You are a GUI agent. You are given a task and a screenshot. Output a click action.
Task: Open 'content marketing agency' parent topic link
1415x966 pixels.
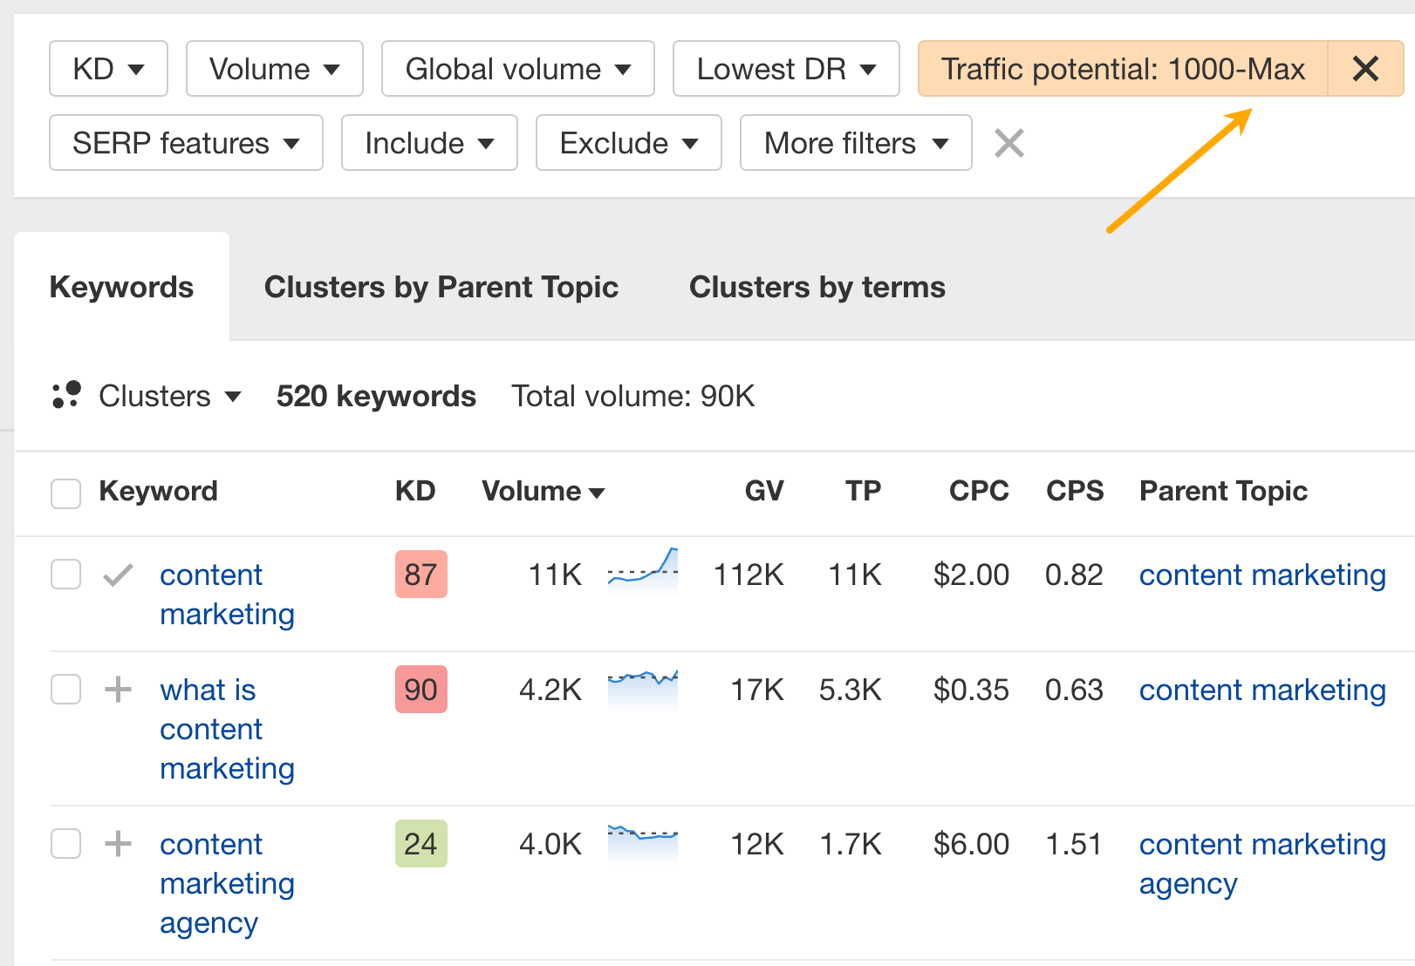pyautogui.click(x=1262, y=863)
